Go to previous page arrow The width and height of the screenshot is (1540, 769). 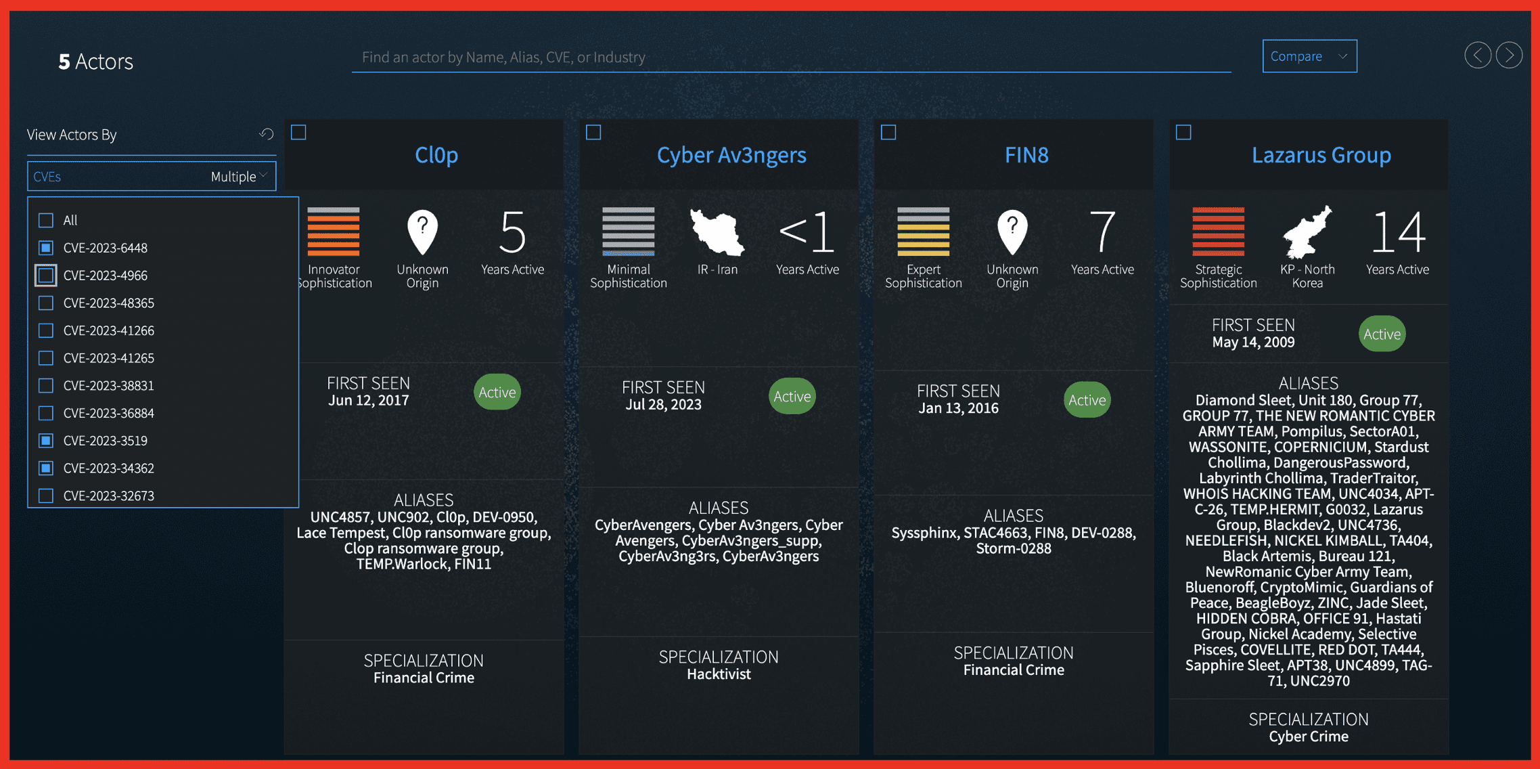(1477, 56)
